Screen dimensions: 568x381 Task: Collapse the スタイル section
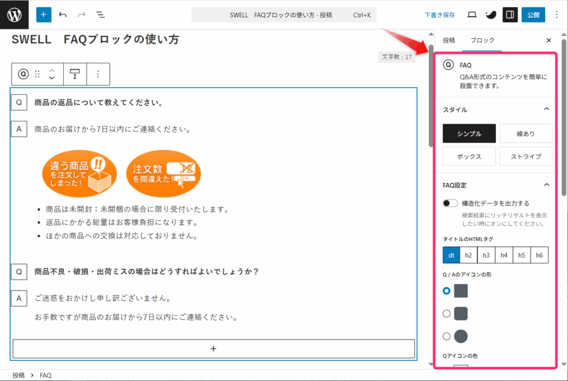coord(546,109)
